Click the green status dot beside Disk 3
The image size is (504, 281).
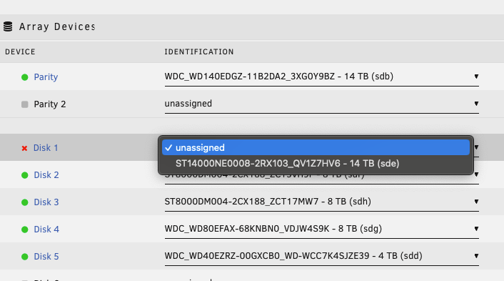(25, 202)
